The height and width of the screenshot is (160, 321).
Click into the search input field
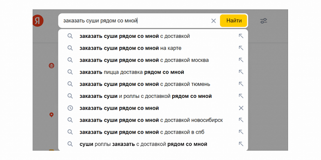pos(135,21)
